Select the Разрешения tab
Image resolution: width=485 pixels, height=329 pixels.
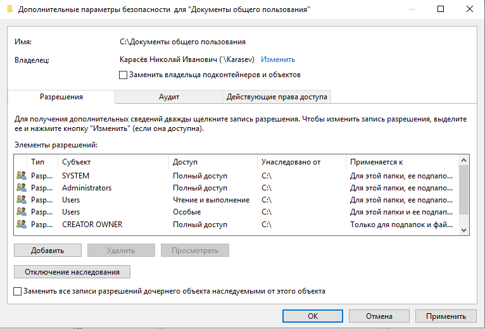click(61, 97)
